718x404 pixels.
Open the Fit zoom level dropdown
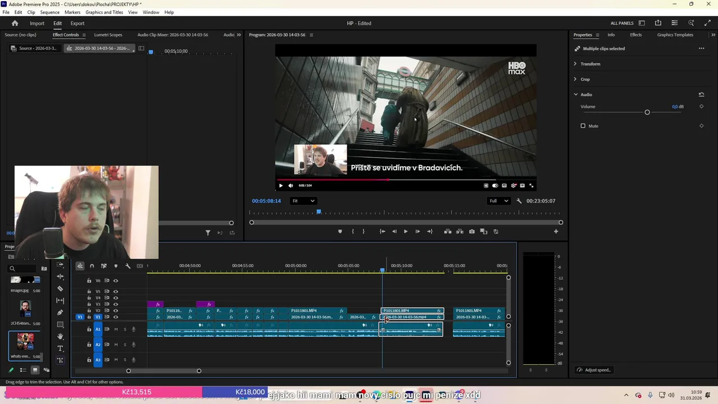click(x=303, y=201)
